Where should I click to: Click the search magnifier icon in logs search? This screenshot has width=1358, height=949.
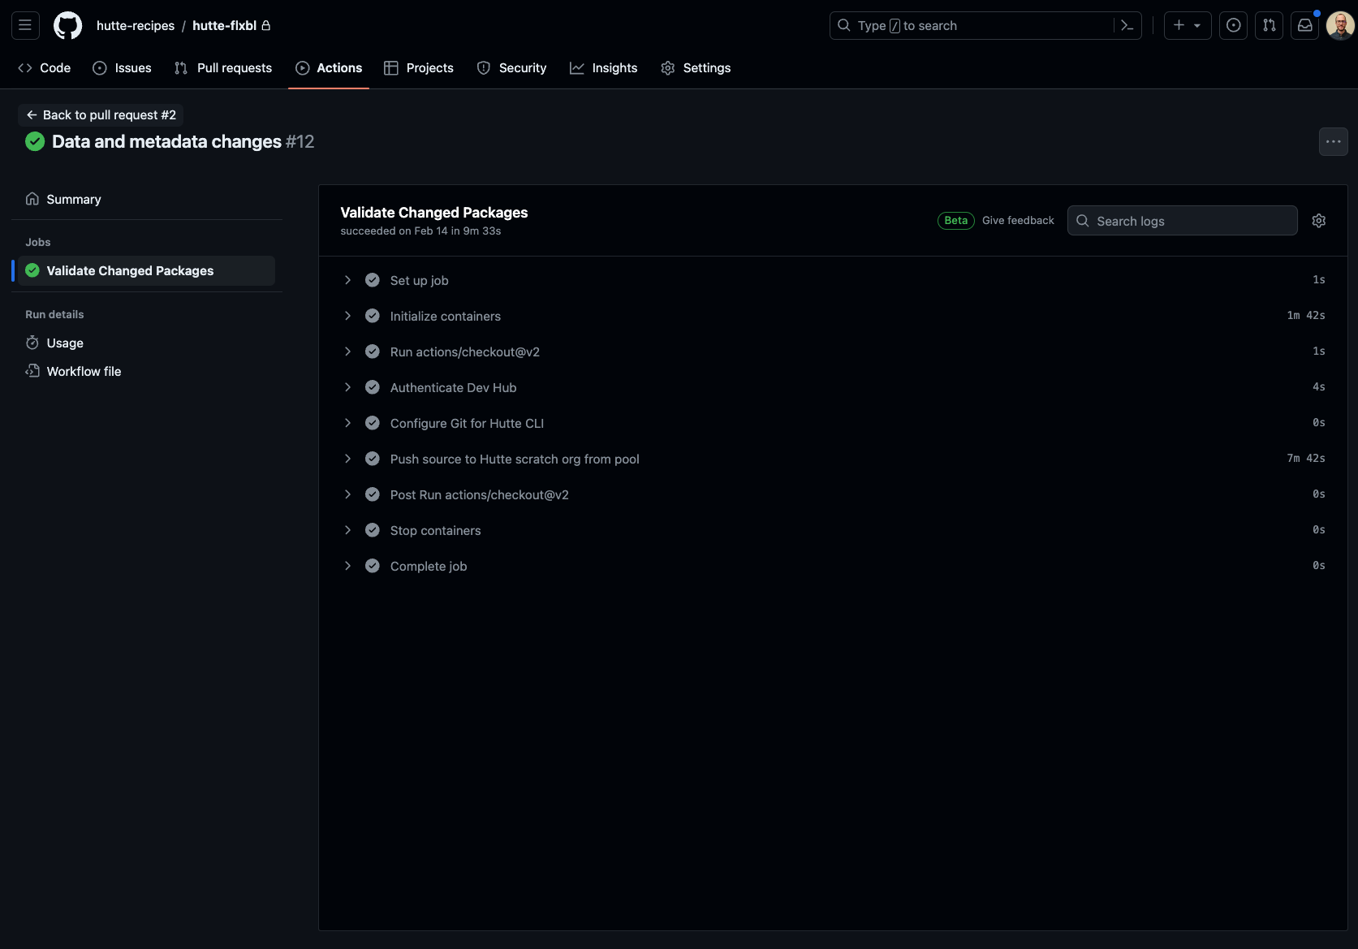pos(1083,221)
